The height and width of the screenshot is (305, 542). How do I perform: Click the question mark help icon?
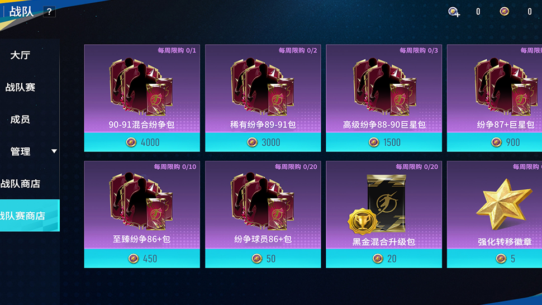49,12
